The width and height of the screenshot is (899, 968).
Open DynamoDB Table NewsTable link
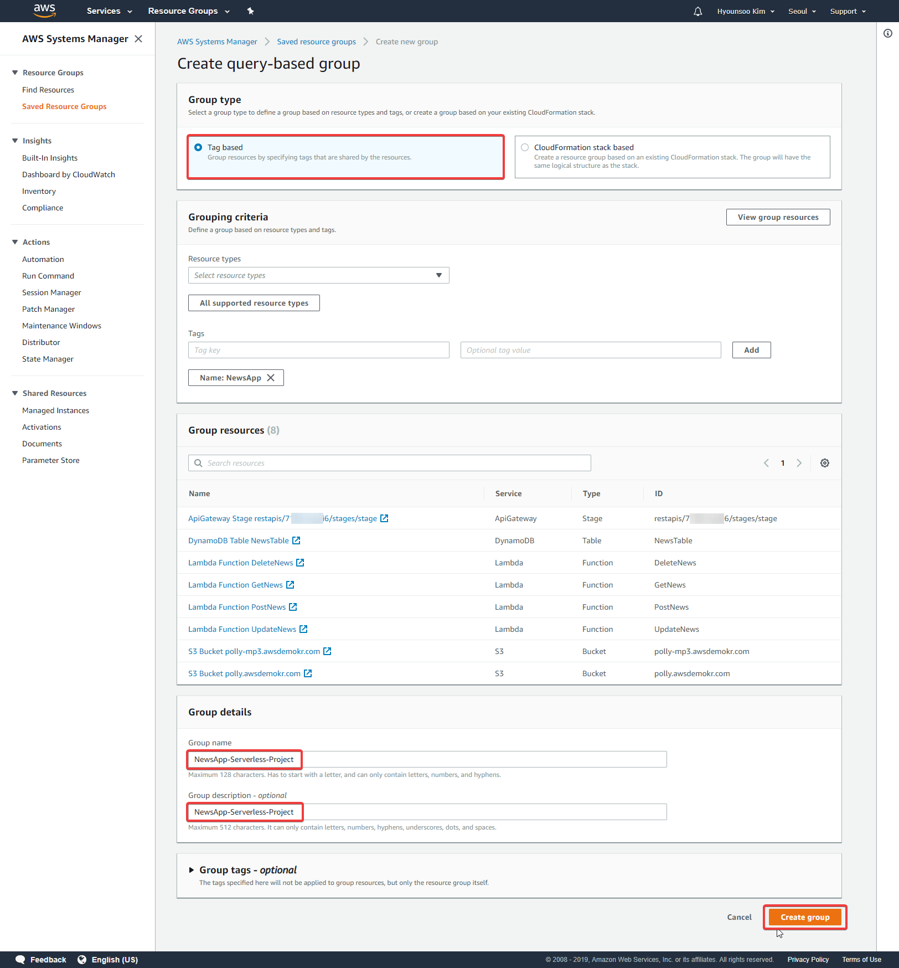coord(239,540)
